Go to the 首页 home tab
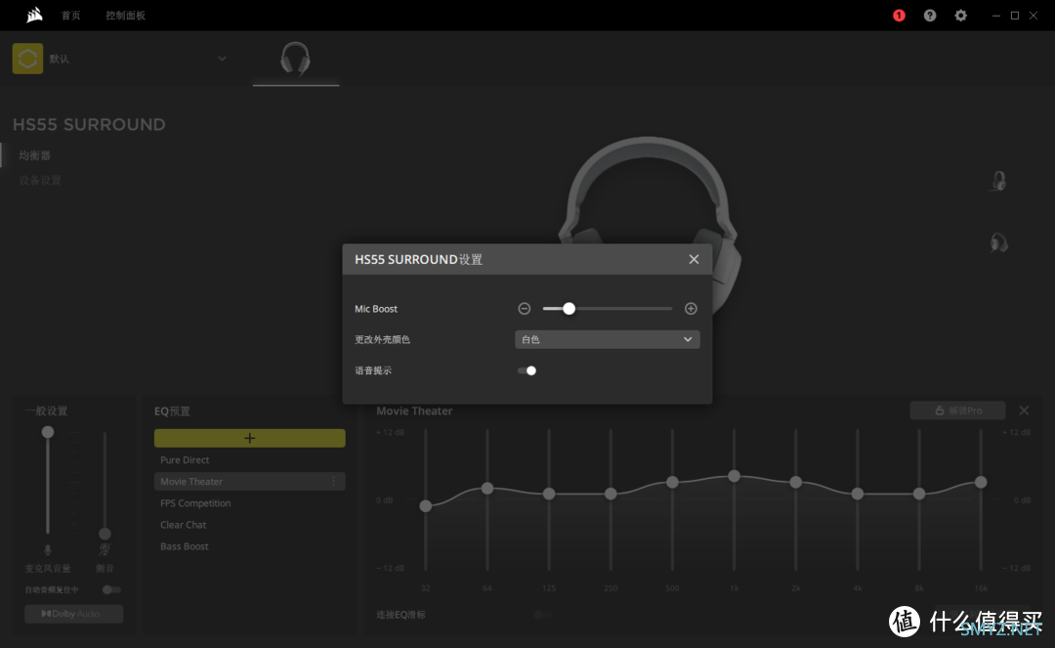Viewport: 1055px width, 648px height. click(70, 16)
